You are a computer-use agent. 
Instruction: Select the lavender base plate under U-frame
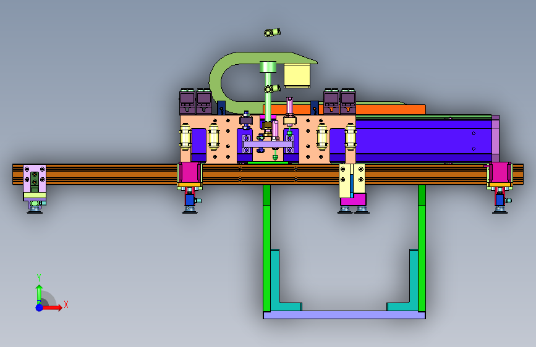(344, 315)
